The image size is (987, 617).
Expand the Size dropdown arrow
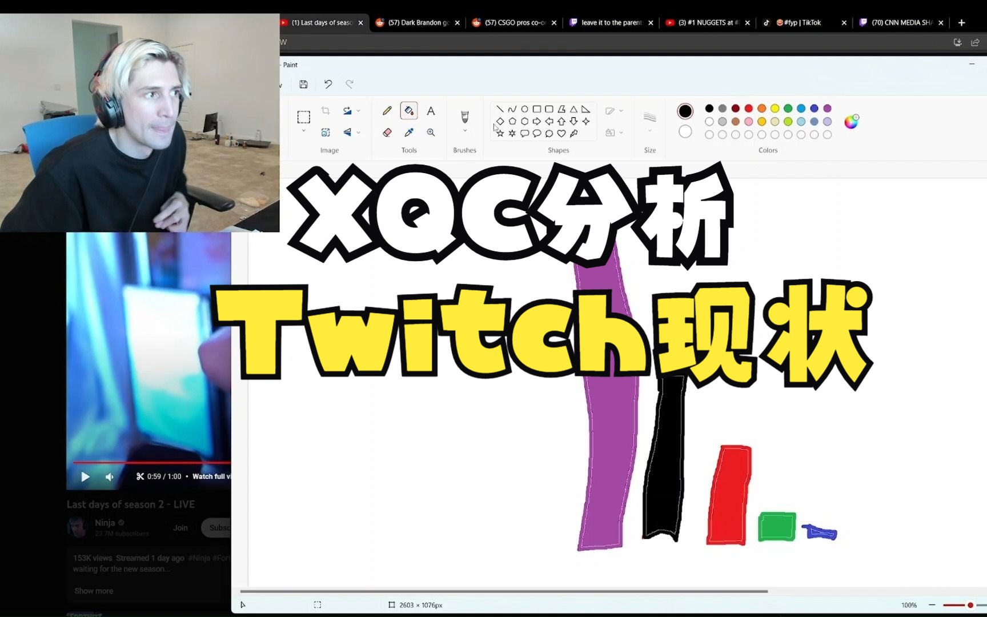point(650,131)
